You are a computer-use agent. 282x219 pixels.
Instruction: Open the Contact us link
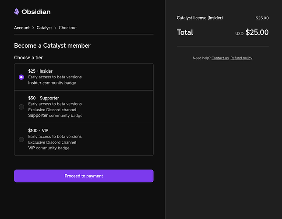pos(220,58)
